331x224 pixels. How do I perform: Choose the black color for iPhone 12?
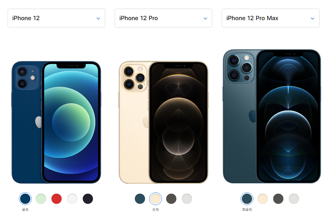[x=88, y=199]
